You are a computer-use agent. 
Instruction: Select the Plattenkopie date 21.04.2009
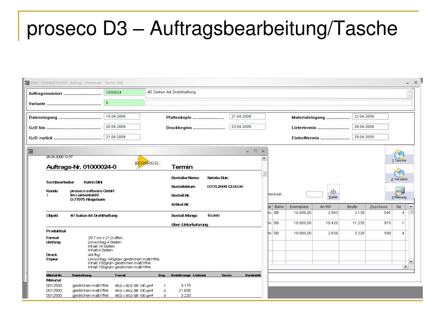point(247,117)
